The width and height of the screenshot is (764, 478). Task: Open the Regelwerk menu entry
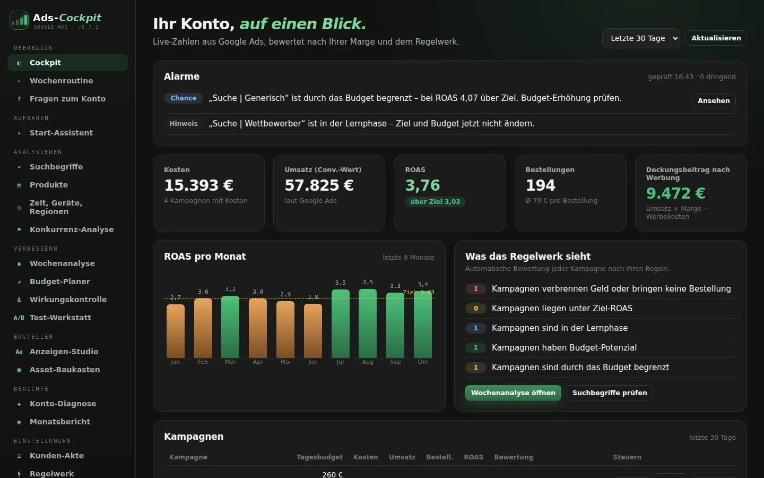click(x=67, y=473)
